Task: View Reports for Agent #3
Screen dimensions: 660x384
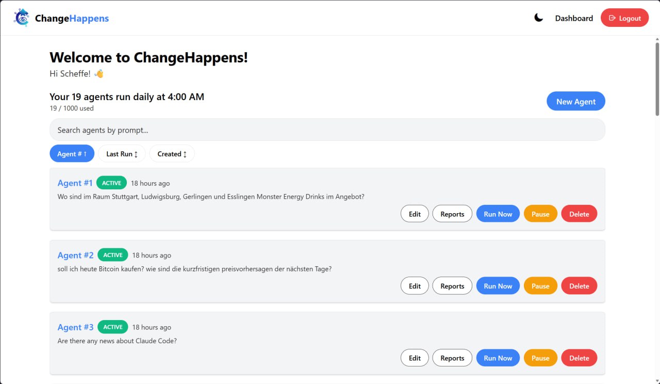Action: 452,358
